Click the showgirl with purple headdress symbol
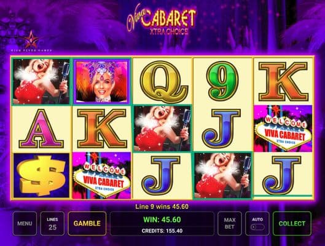The height and width of the screenshot is (246, 325). point(102,81)
